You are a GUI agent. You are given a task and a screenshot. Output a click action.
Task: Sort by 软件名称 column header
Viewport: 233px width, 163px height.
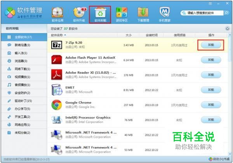[x=82, y=35]
